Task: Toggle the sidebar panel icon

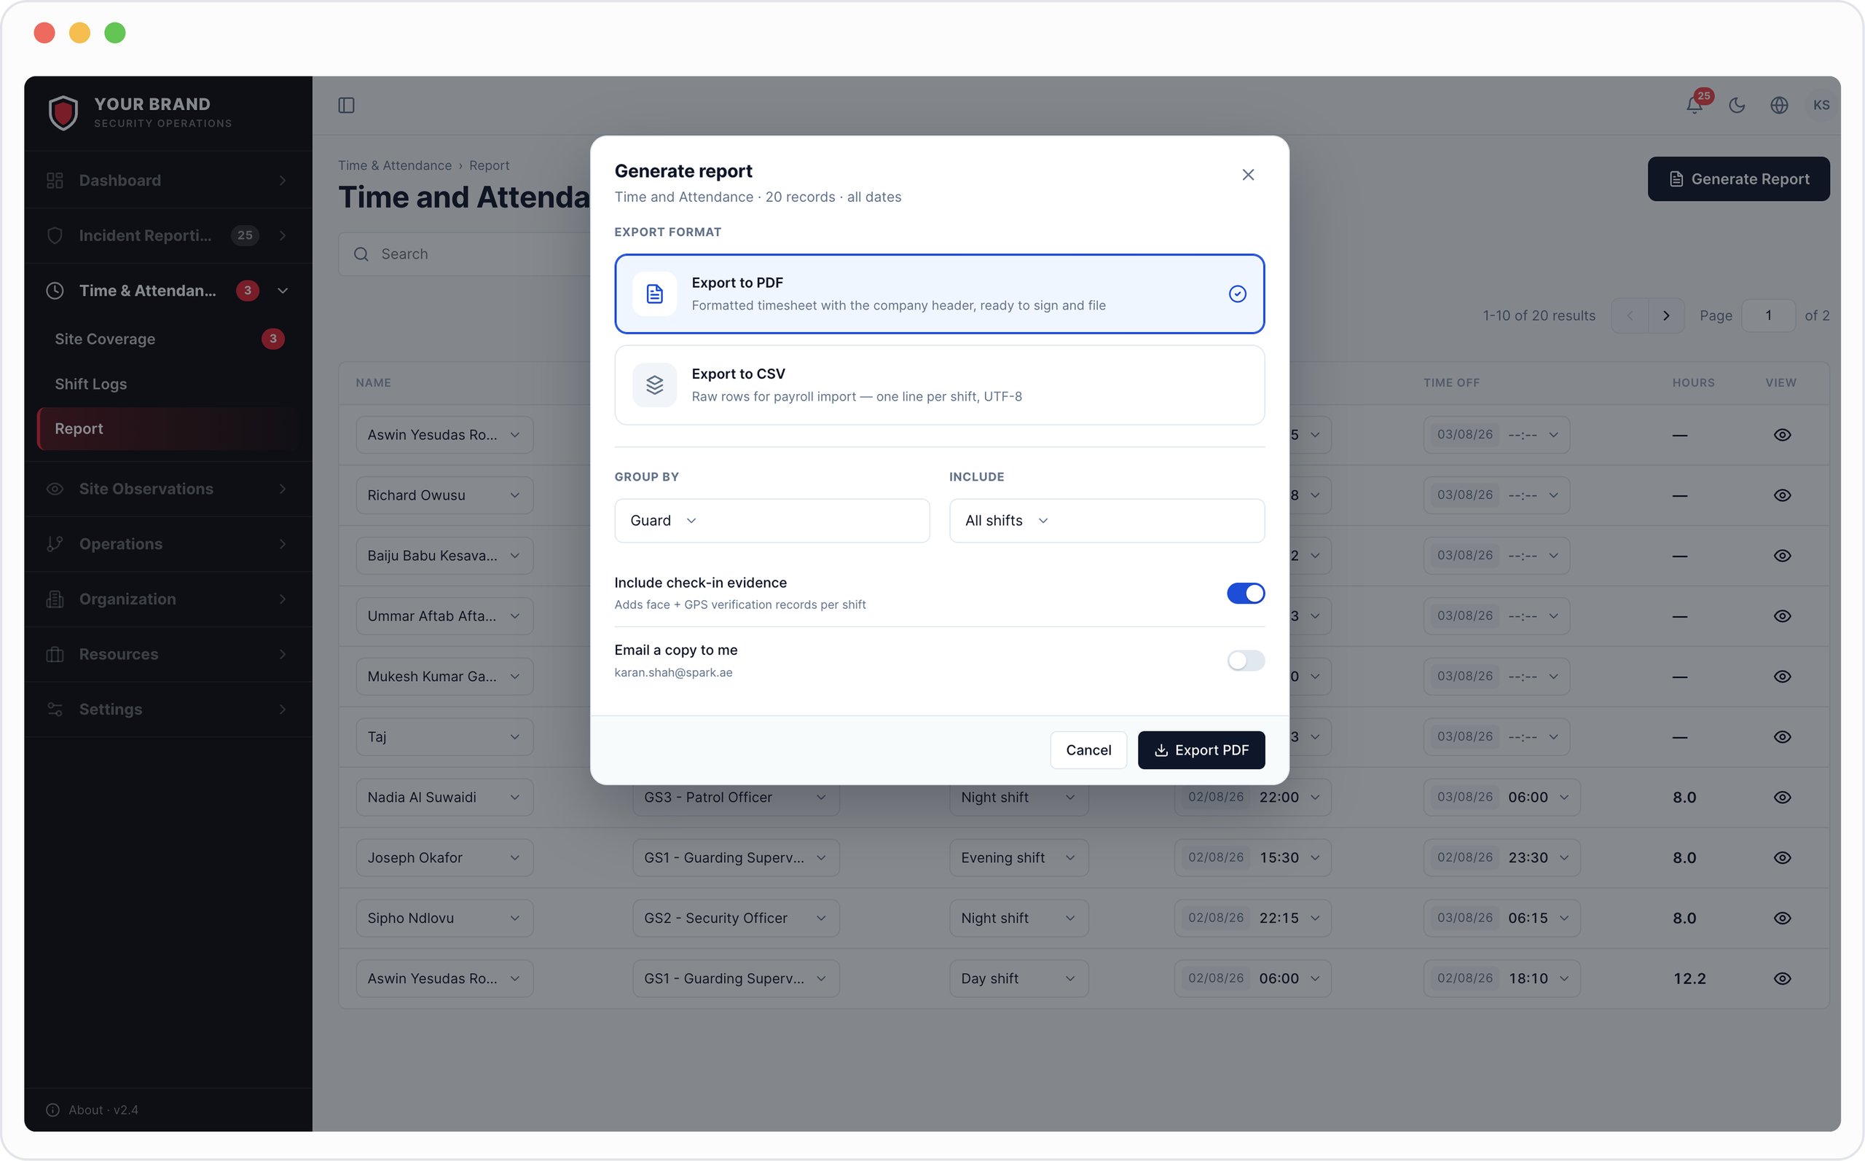Action: 346,105
